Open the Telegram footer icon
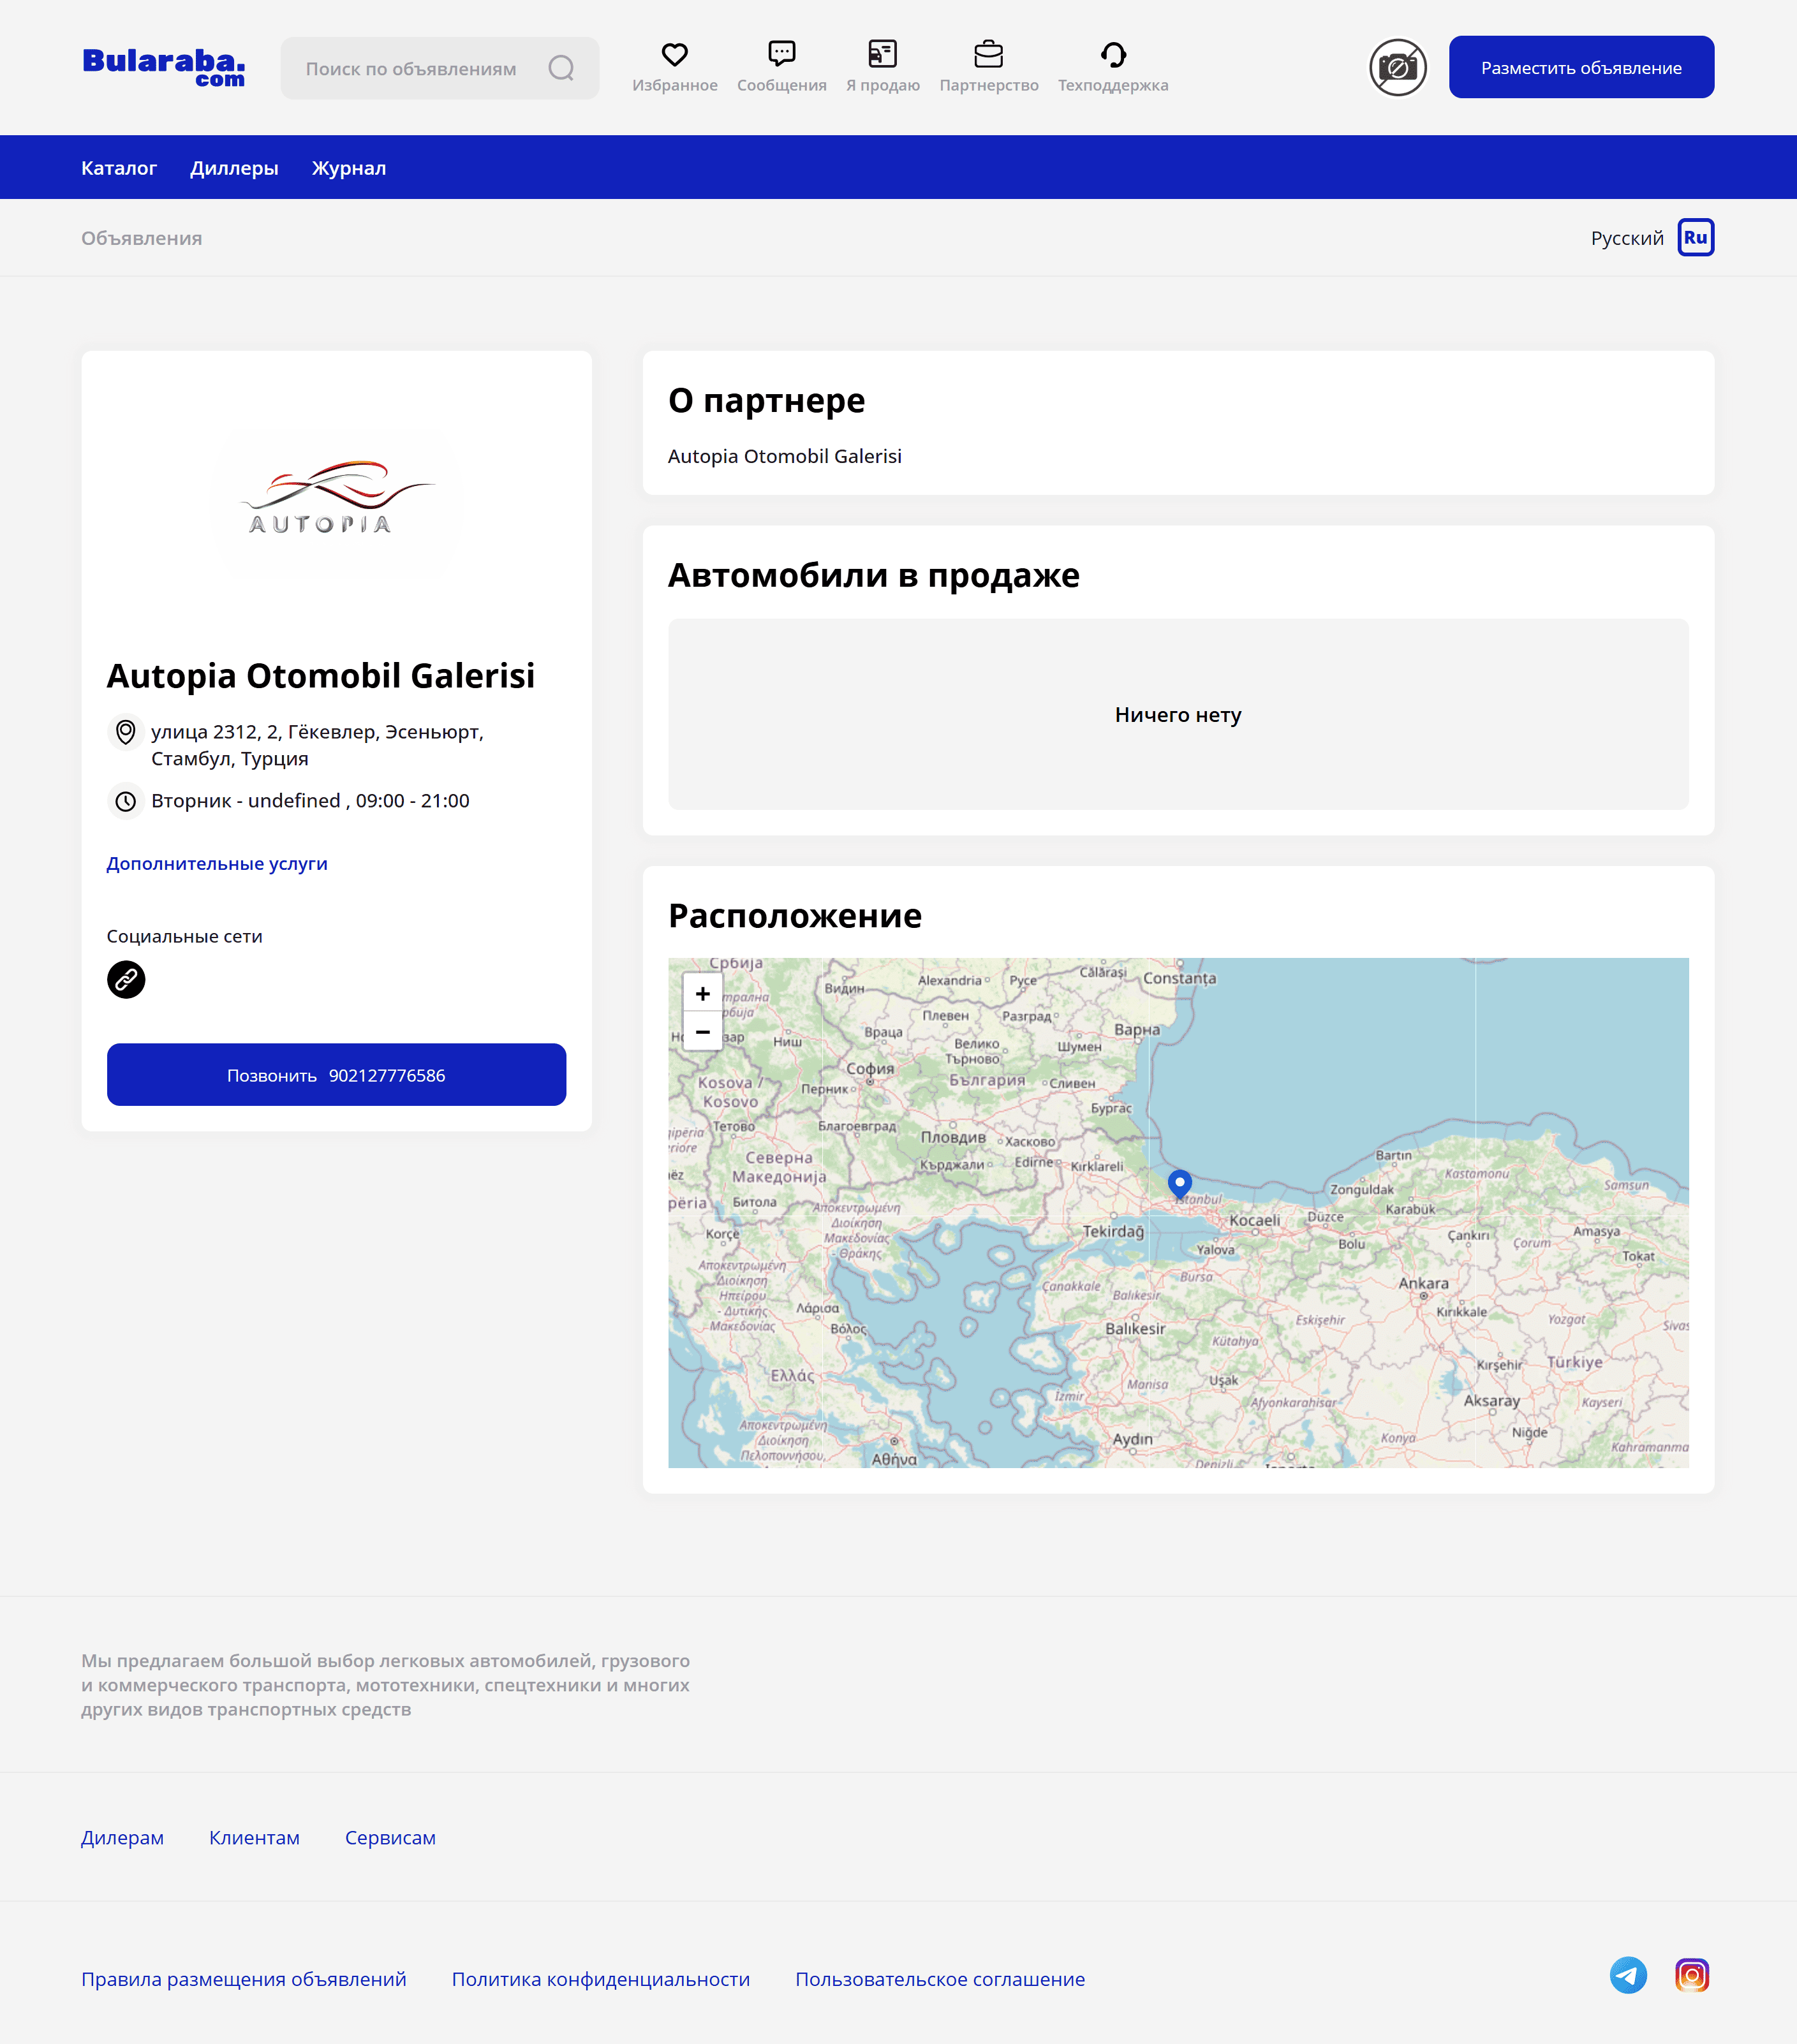 [x=1628, y=1975]
